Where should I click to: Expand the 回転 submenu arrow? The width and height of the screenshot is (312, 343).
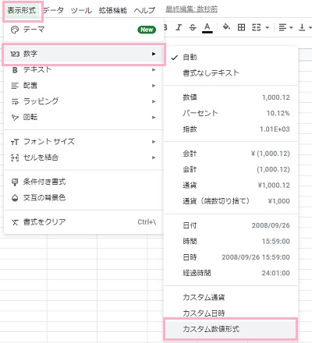click(154, 118)
